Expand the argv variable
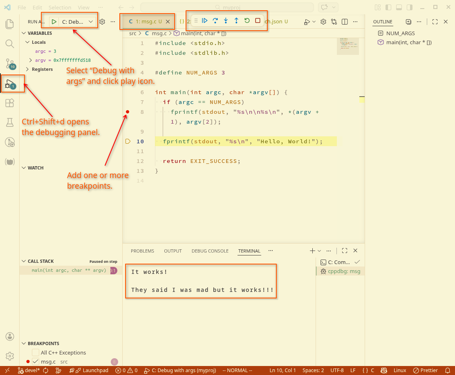This screenshot has width=455, height=375. coord(31,60)
